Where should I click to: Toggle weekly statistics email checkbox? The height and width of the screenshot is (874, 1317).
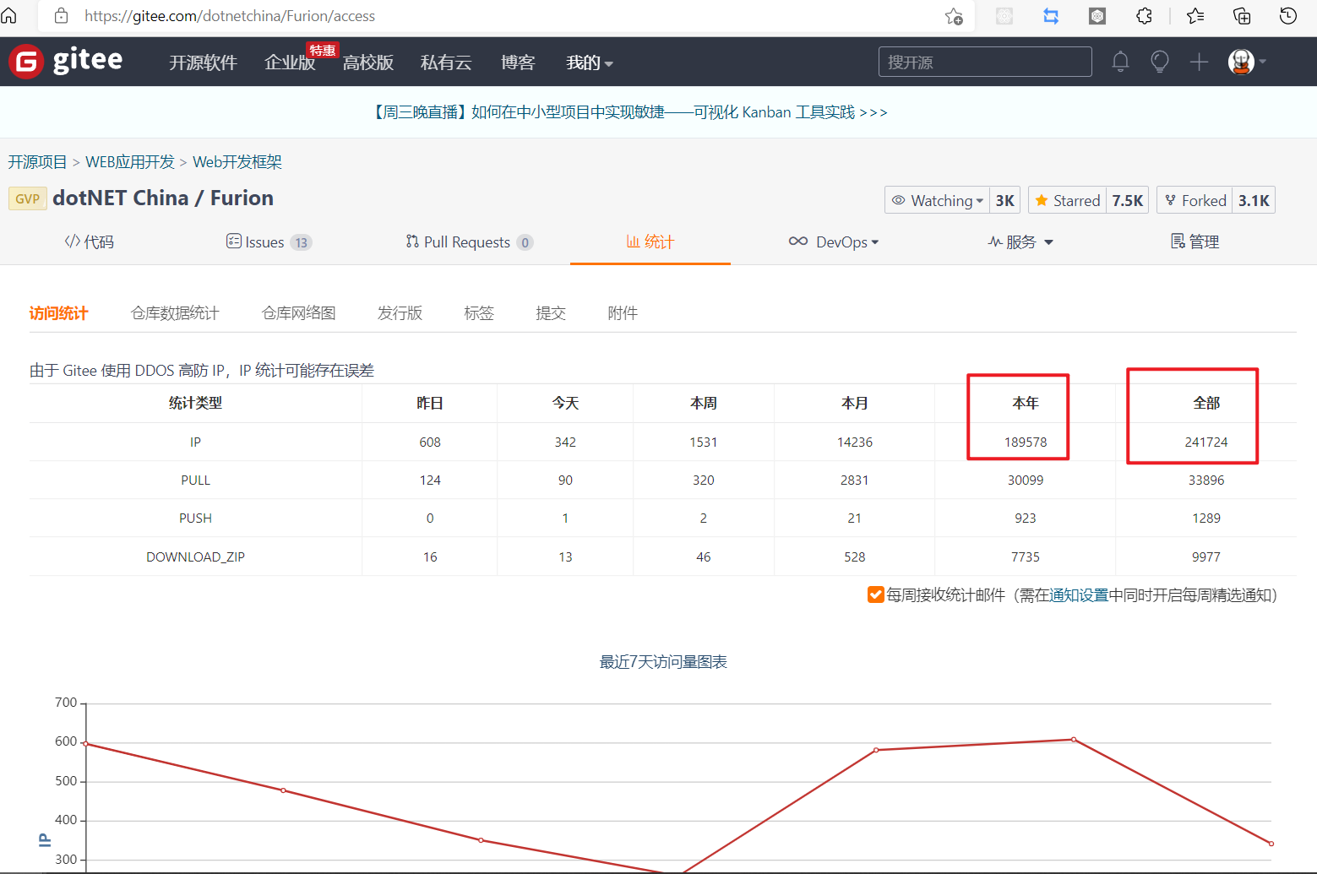(876, 594)
